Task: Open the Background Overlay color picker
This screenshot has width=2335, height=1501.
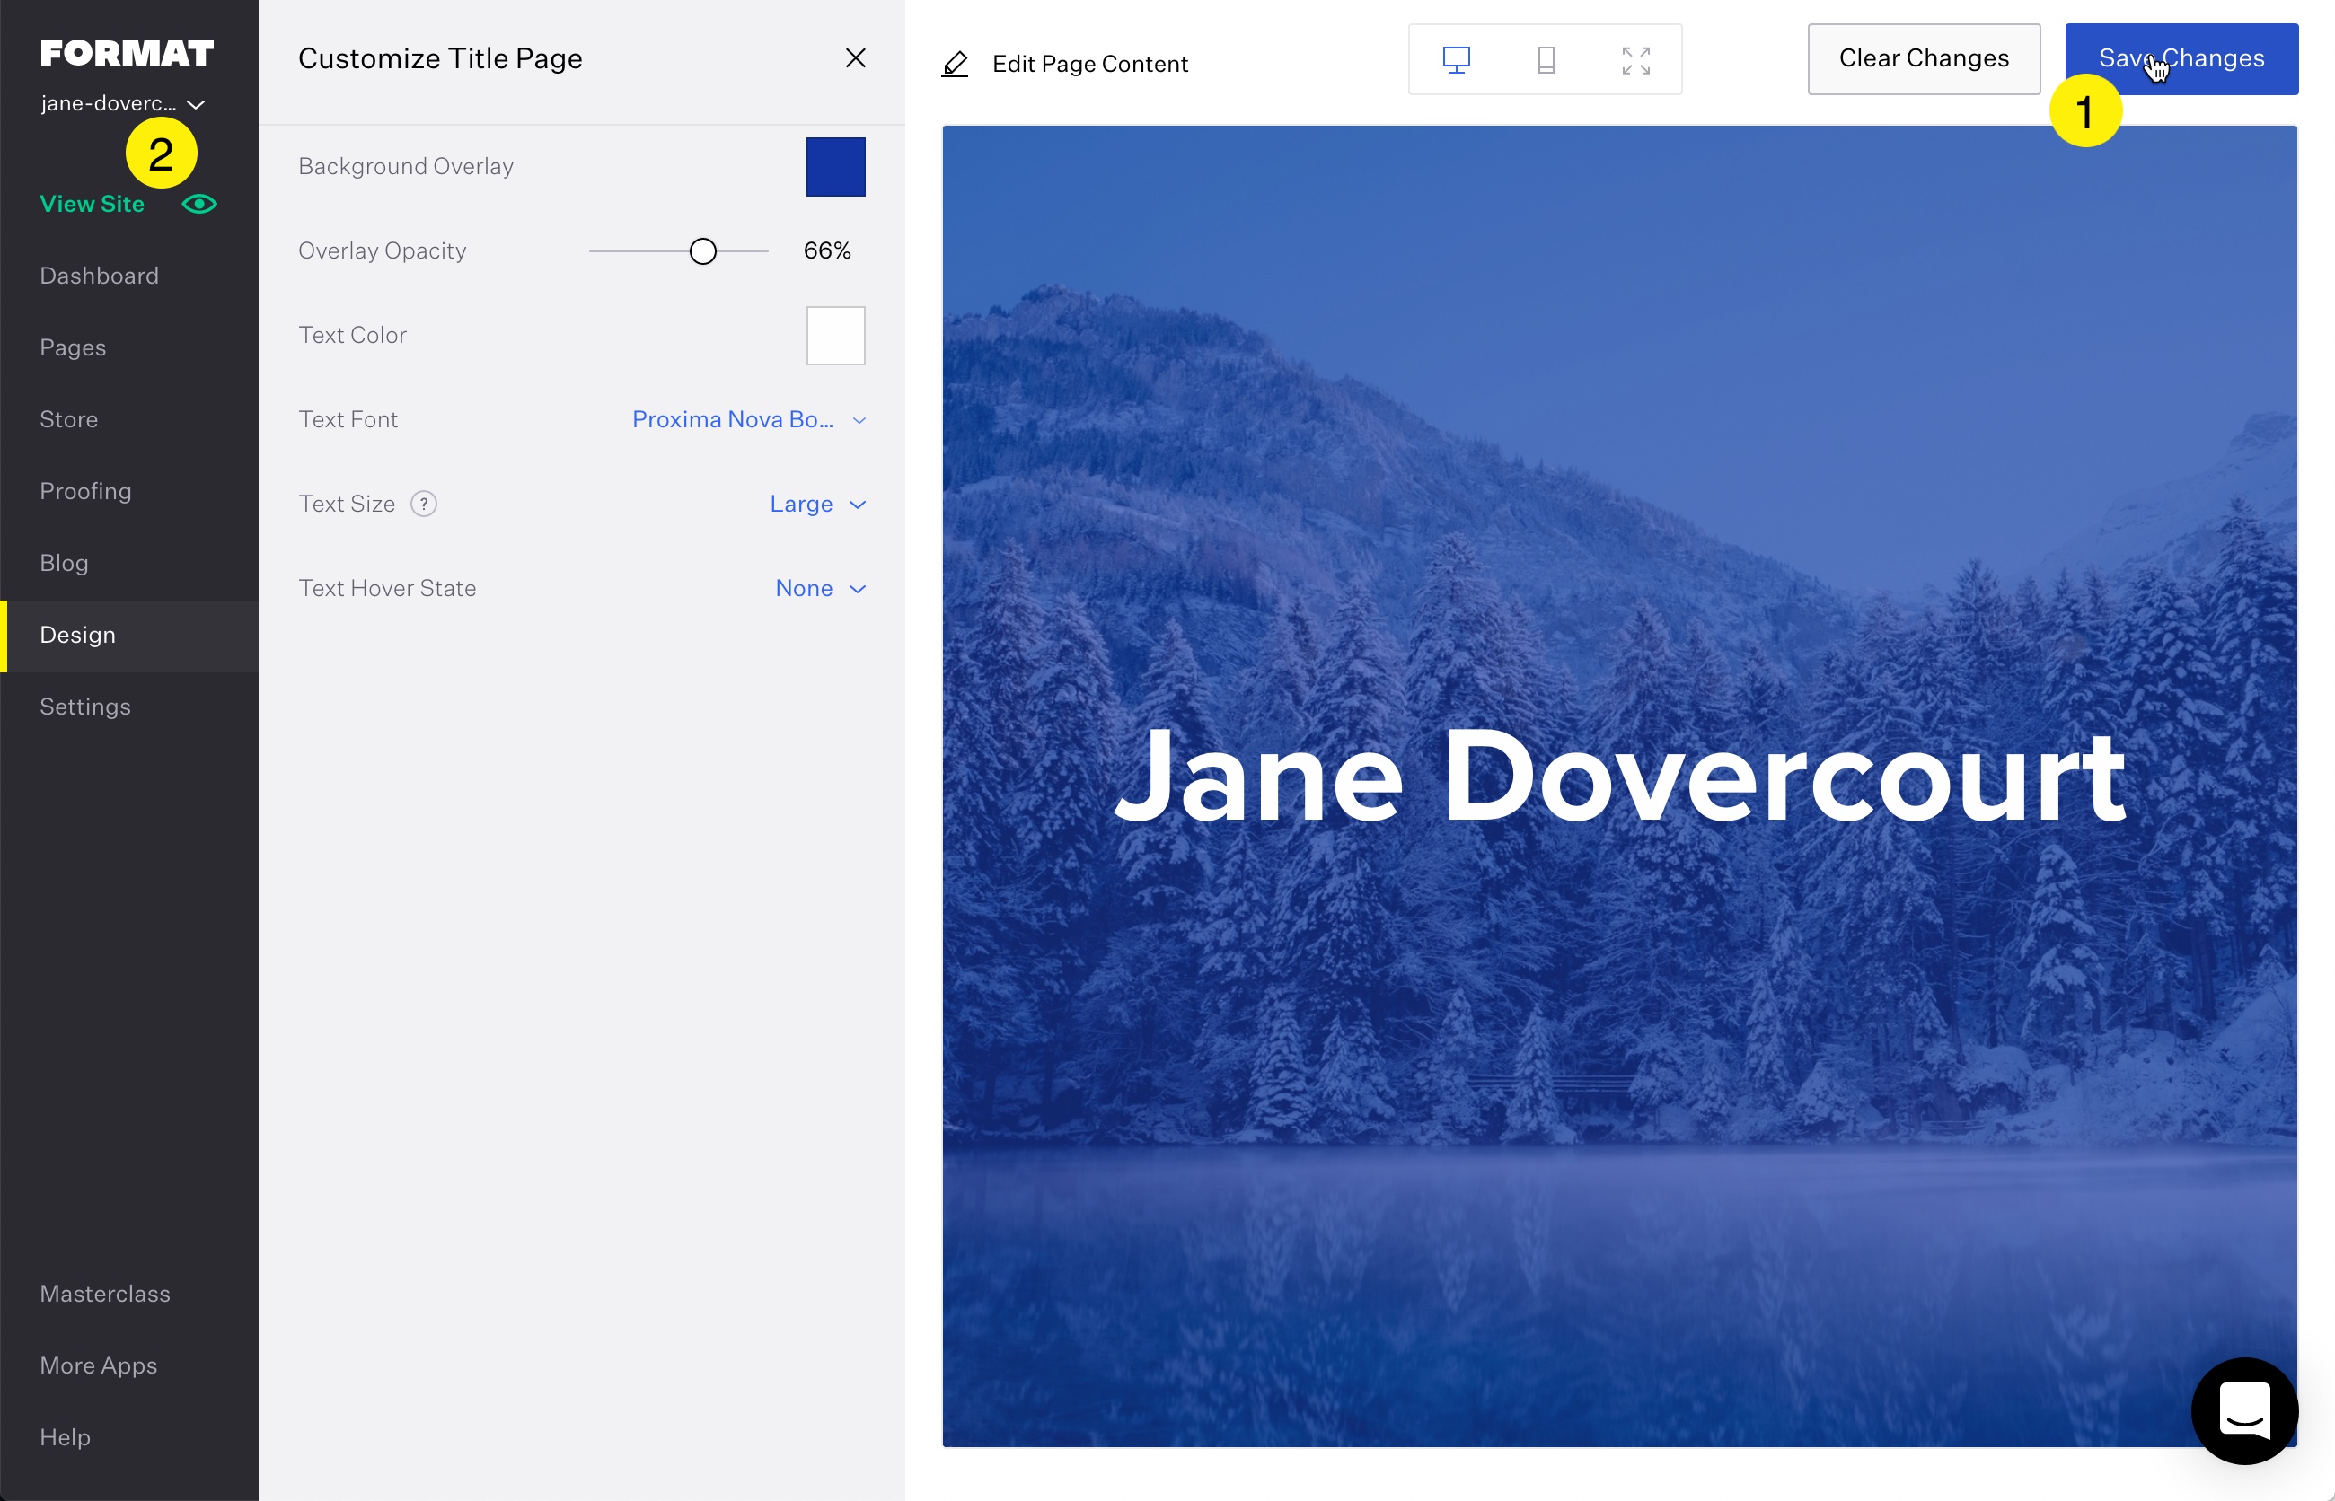Action: pos(835,167)
